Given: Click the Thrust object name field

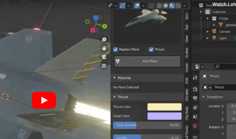Looking at the screenshot, I should point(224,87).
